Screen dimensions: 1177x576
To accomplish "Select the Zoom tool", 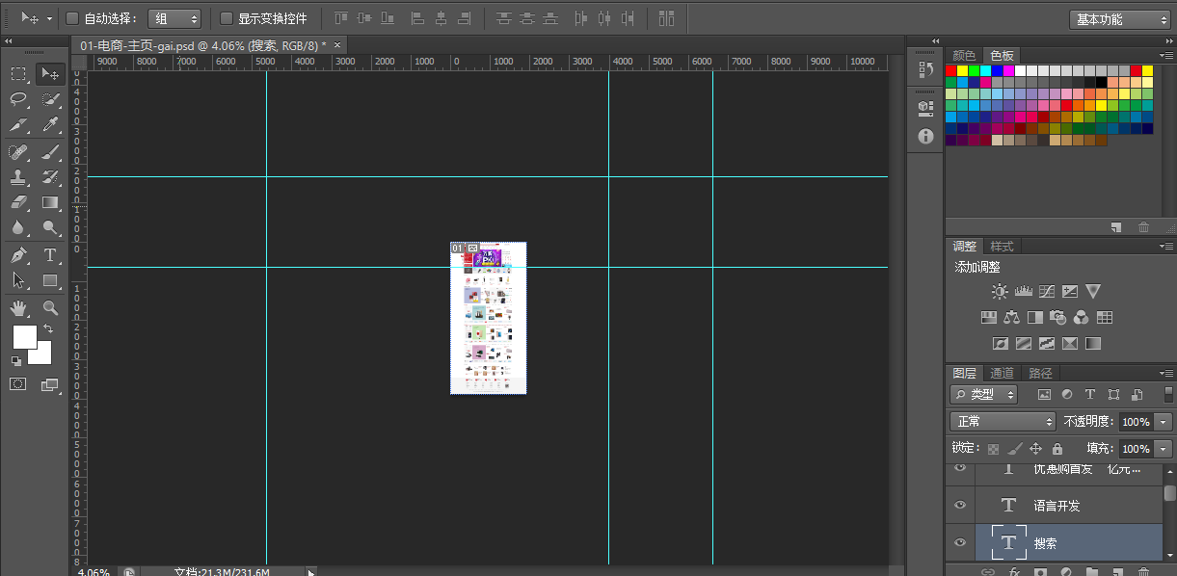I will 50,308.
